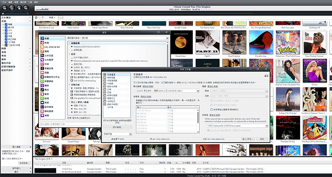Open the 播放器 Player menu
This screenshot has height=177, width=332.
pyautogui.click(x=23, y=2)
